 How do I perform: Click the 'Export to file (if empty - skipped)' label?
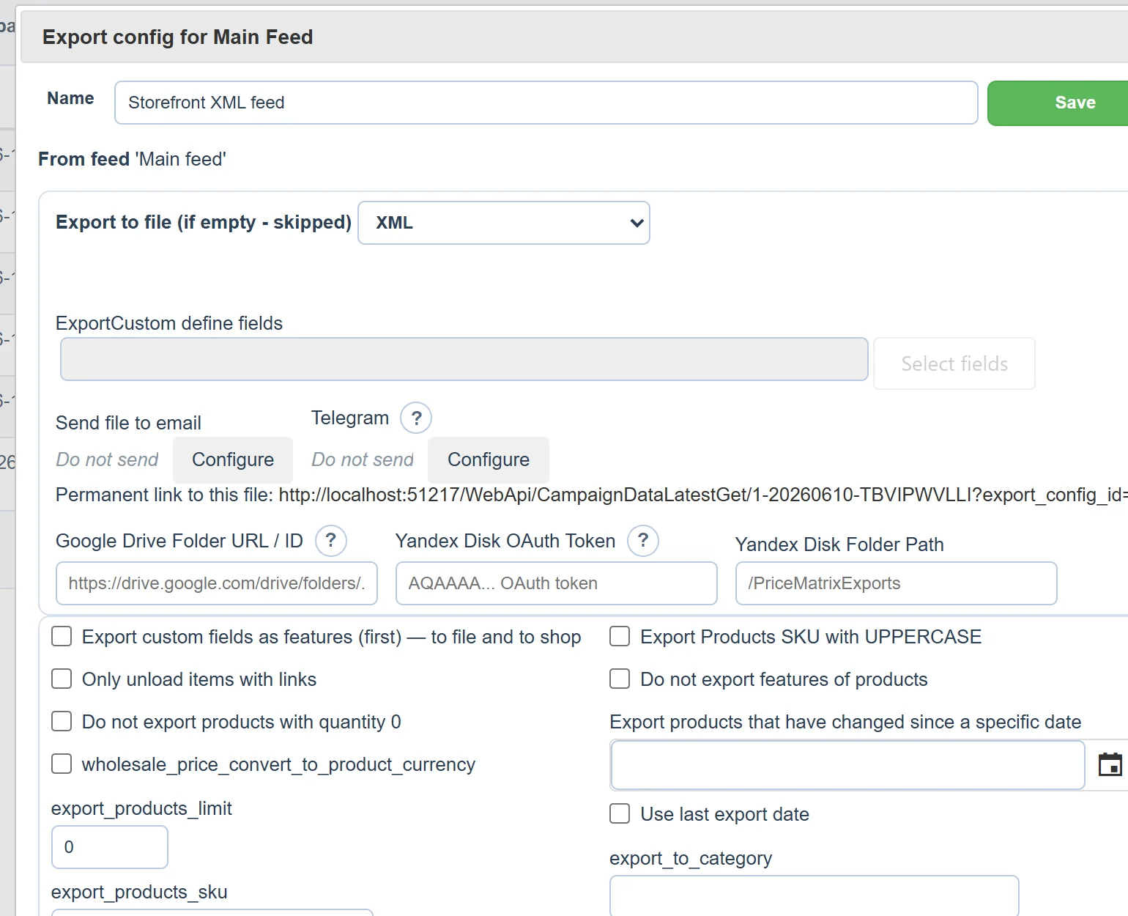[204, 222]
